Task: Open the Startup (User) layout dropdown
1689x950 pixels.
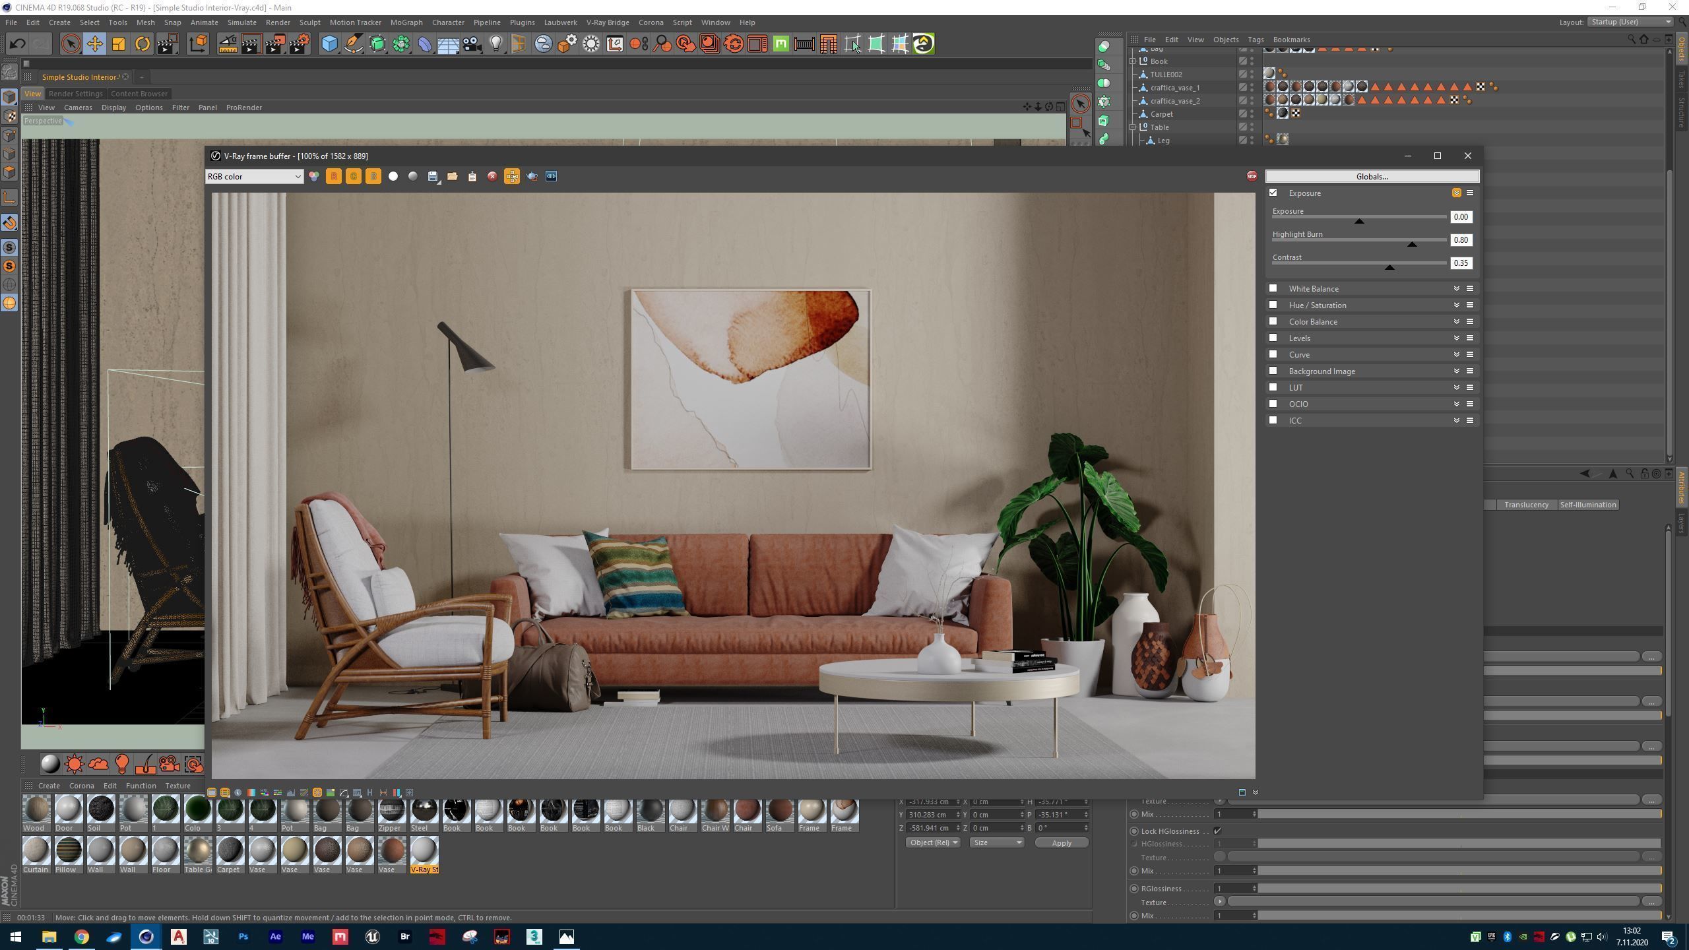Action: (1630, 22)
